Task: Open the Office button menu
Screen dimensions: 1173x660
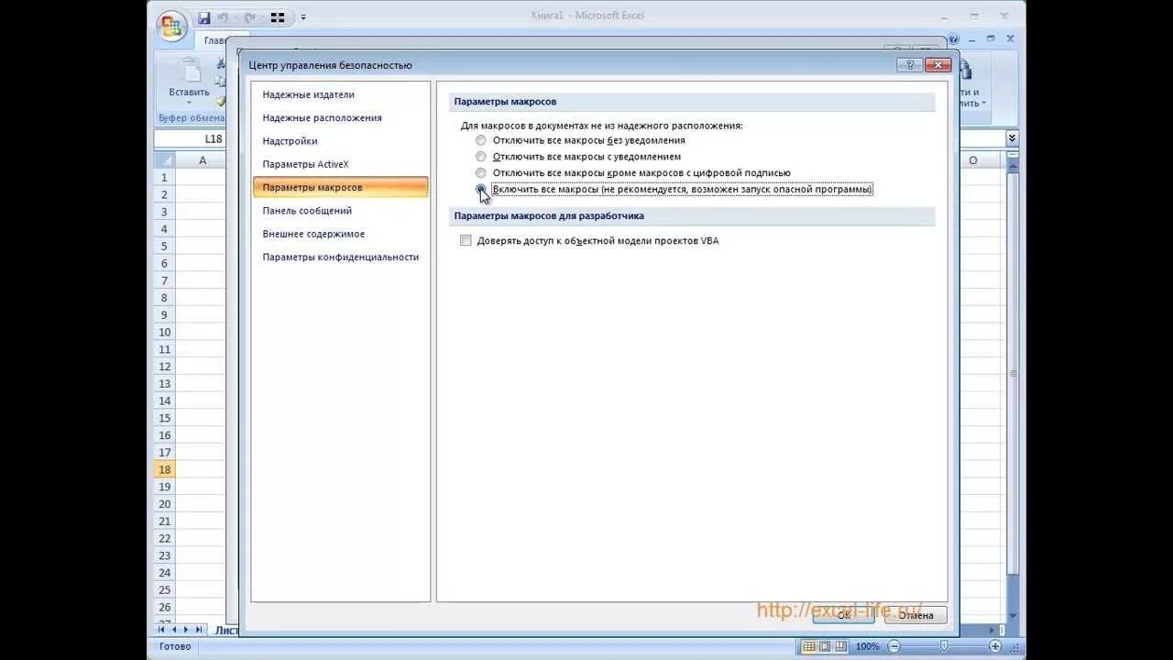Action: click(x=171, y=25)
